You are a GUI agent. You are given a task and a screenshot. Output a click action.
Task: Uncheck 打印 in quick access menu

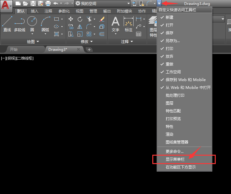pos(184,49)
